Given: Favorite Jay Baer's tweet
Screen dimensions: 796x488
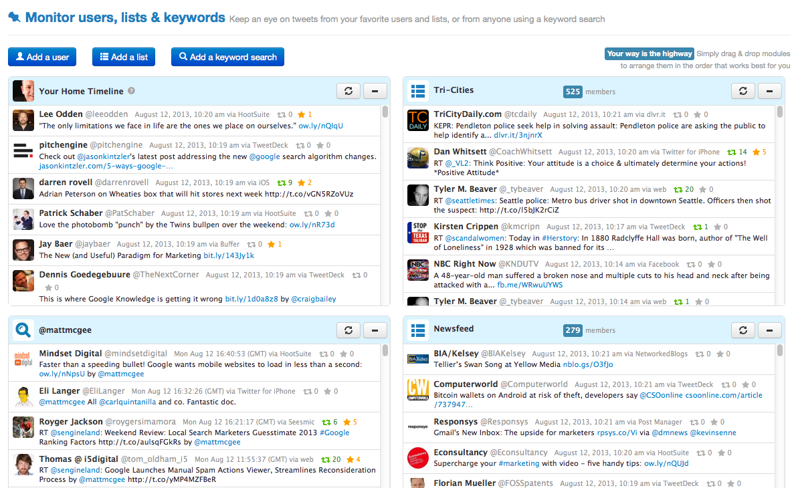Looking at the screenshot, I should click(271, 245).
